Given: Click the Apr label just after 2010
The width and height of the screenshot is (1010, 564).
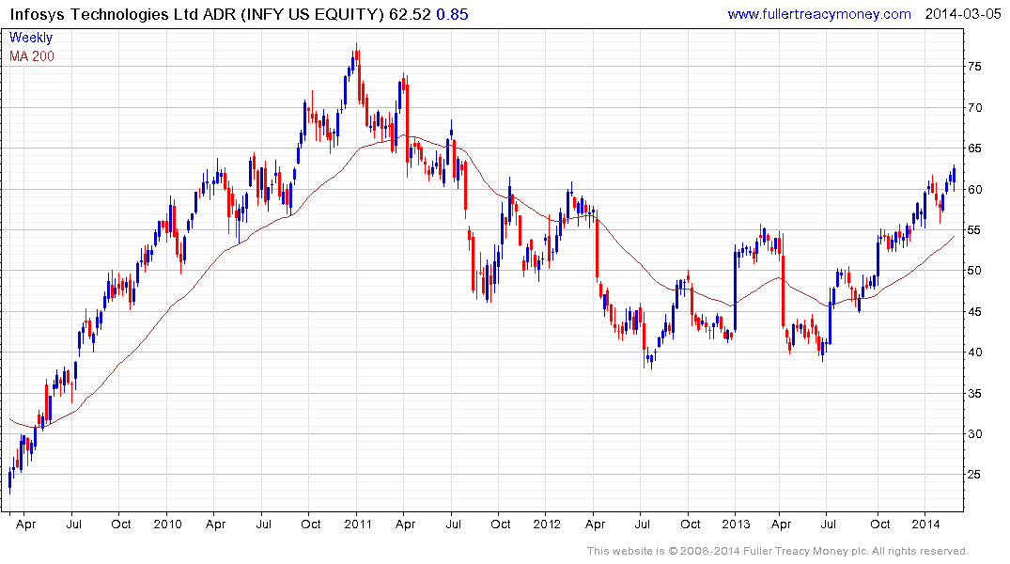Looking at the screenshot, I should point(216,524).
